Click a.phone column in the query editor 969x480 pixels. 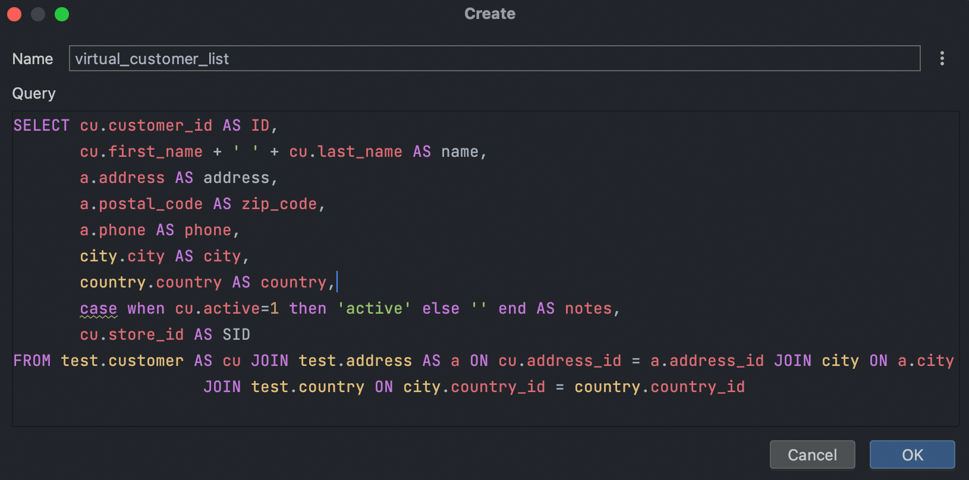(112, 230)
